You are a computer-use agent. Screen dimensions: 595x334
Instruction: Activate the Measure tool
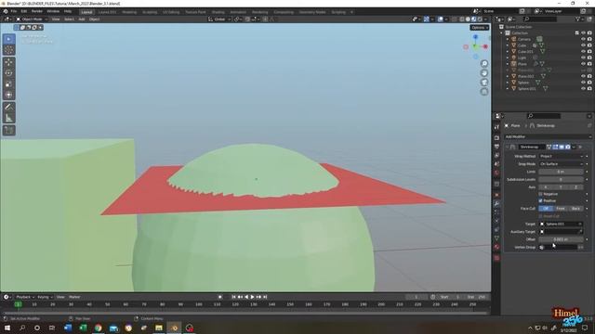8,118
